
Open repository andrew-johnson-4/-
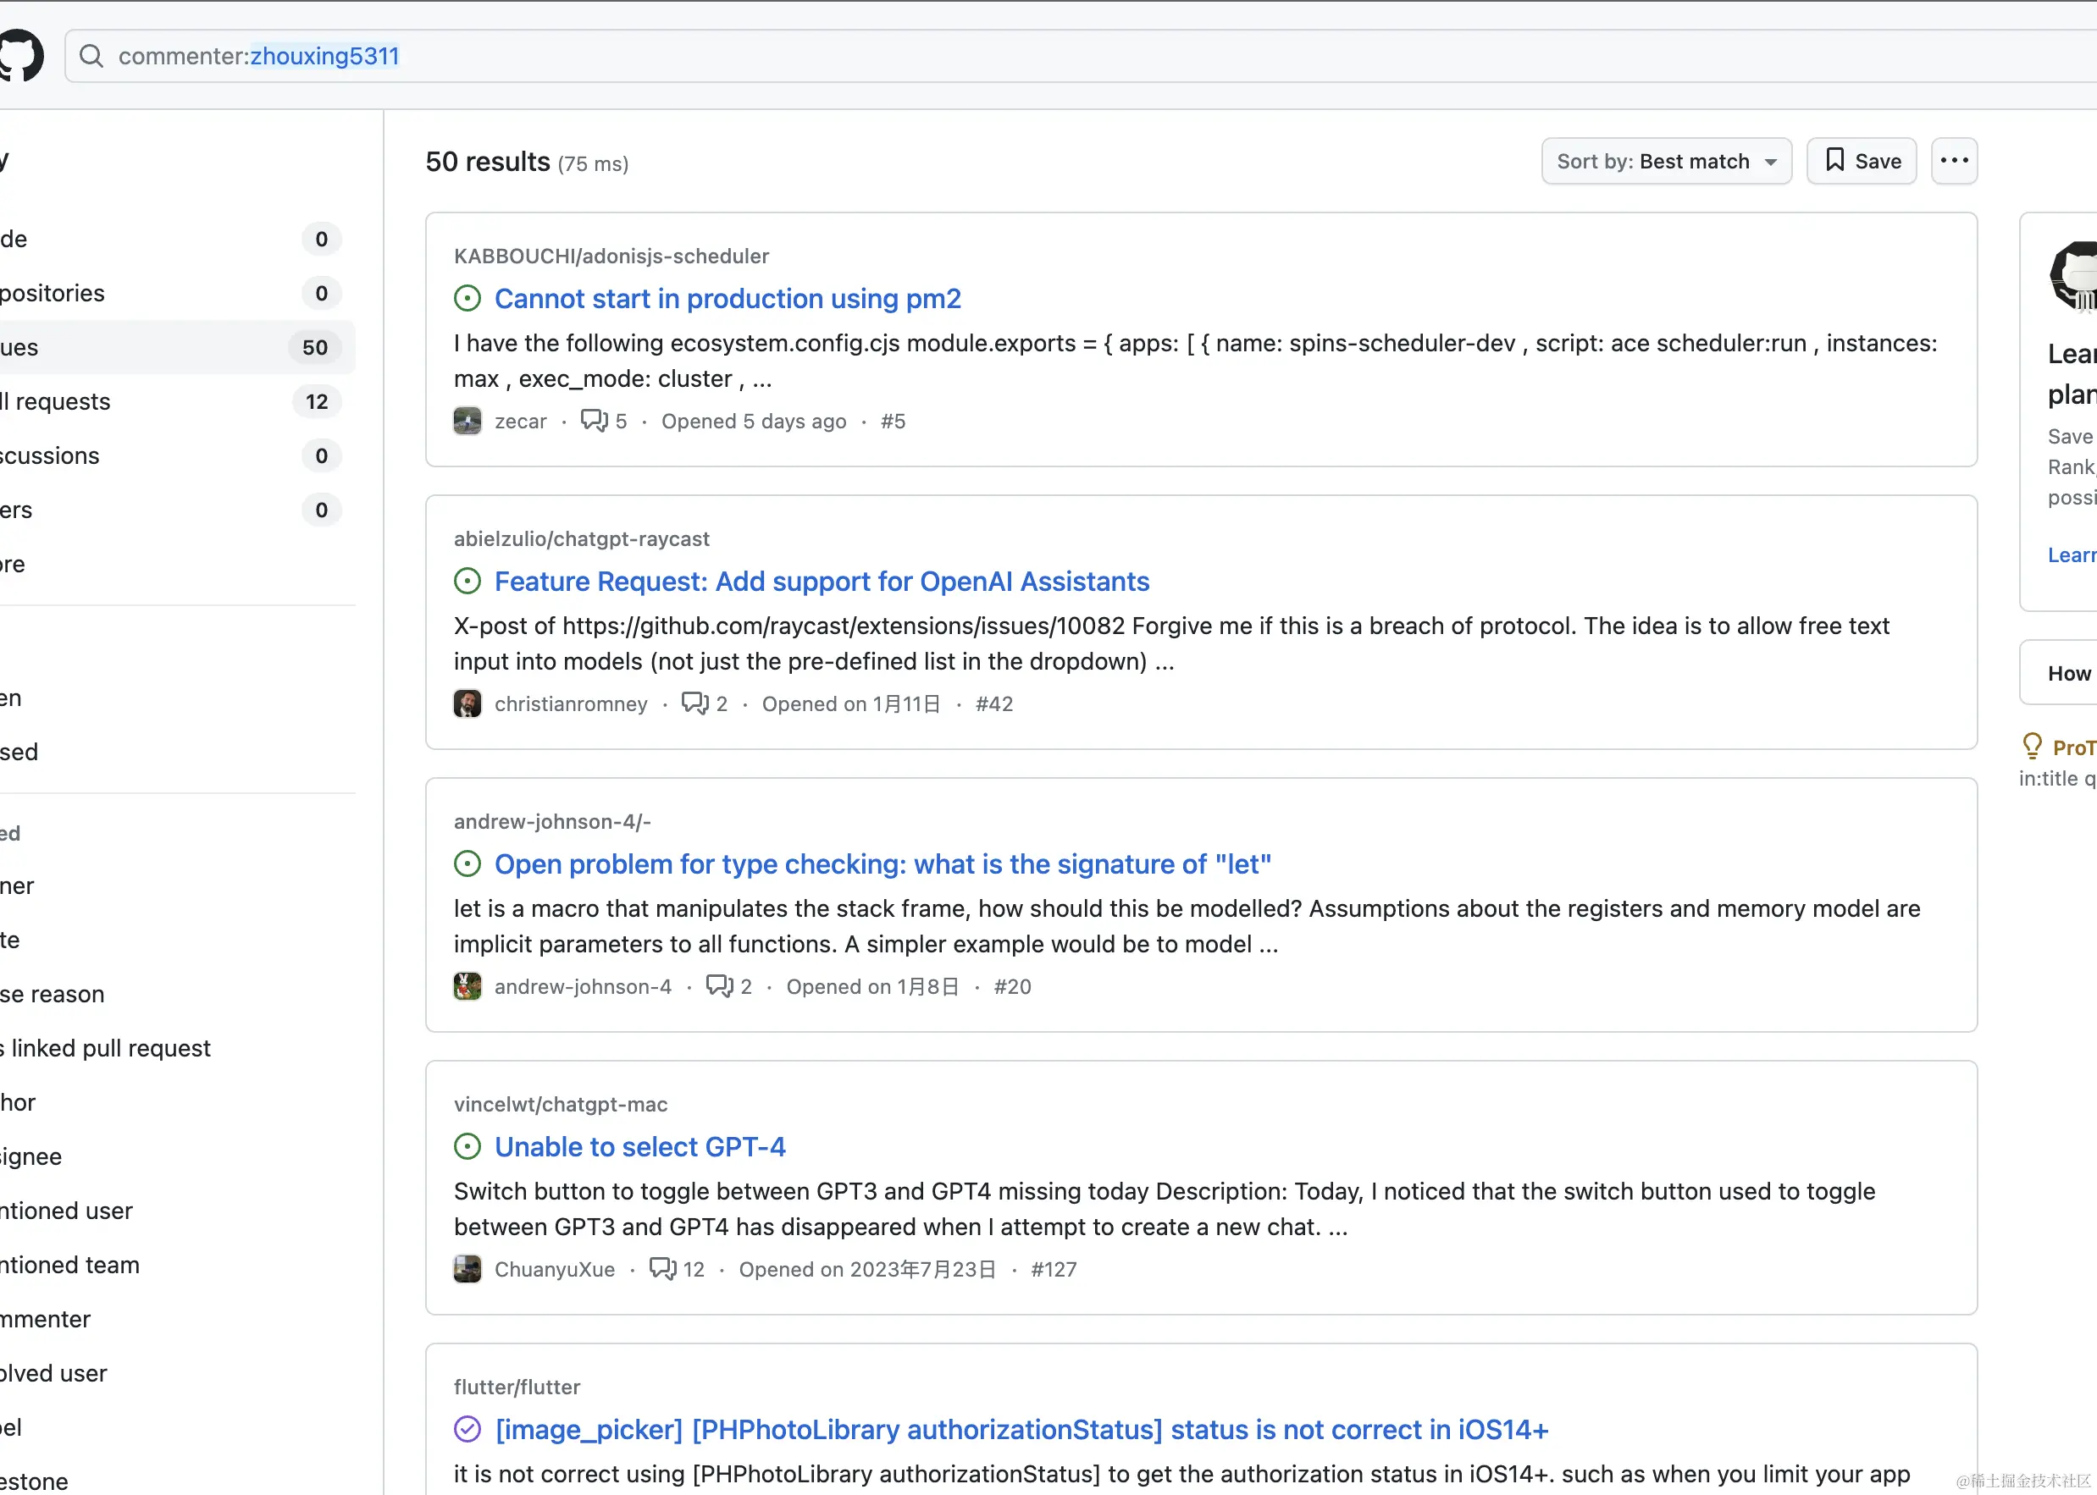[x=552, y=821]
